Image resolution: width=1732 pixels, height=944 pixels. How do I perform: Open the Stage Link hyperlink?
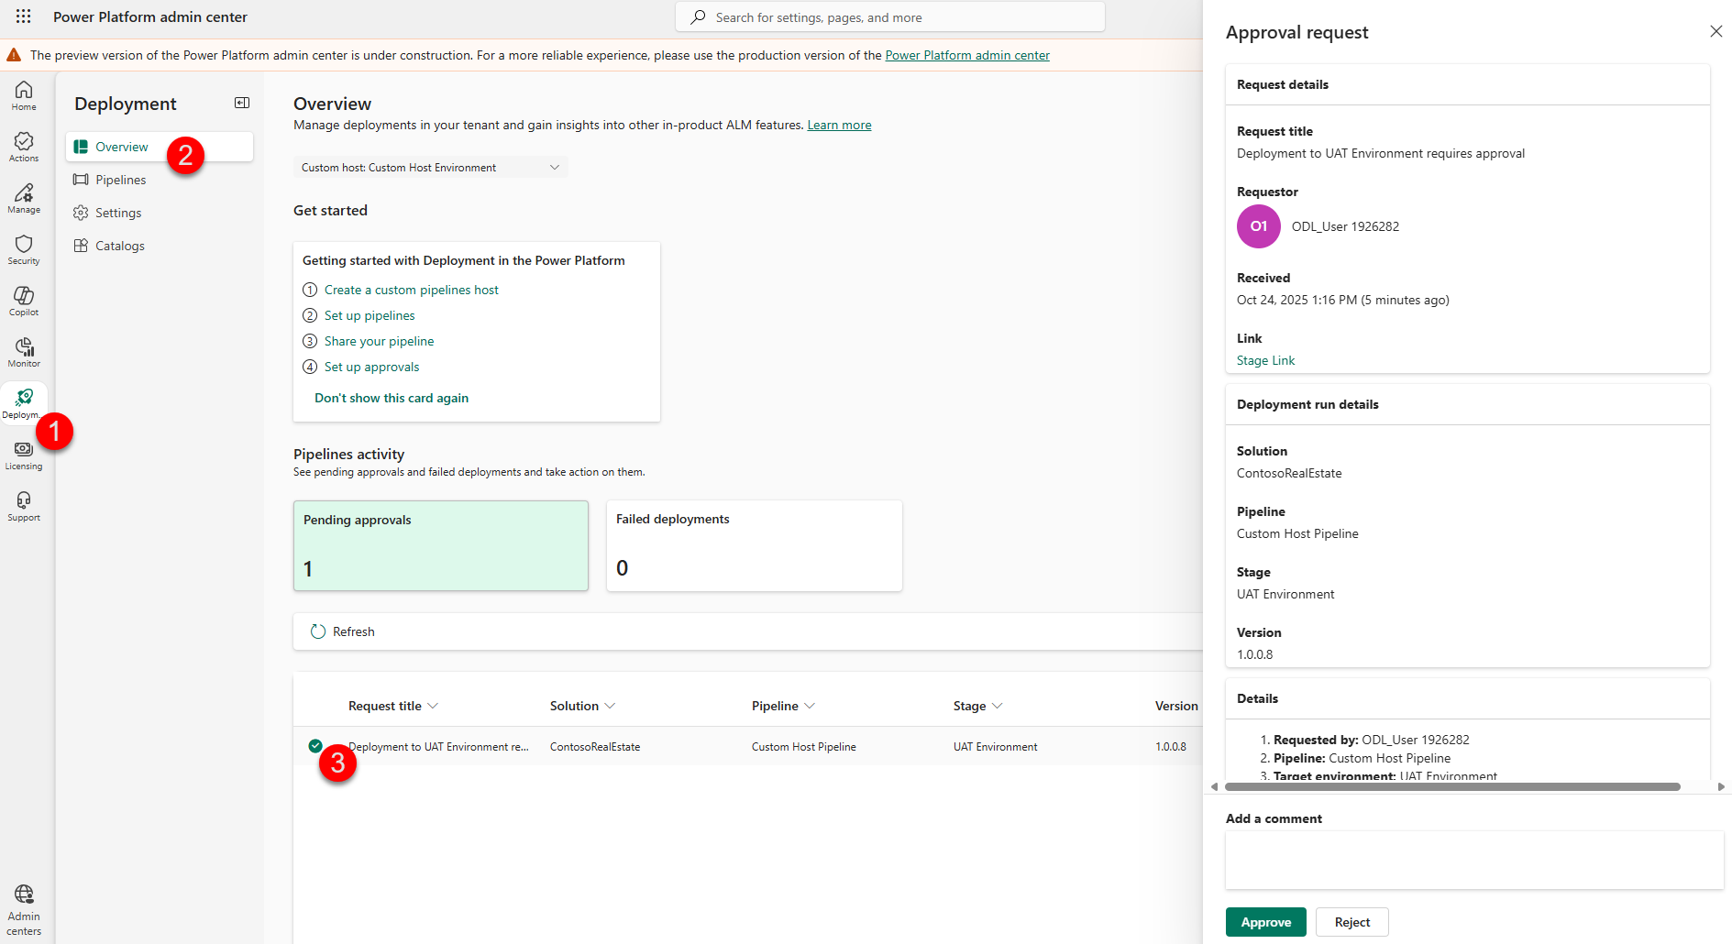click(1265, 360)
